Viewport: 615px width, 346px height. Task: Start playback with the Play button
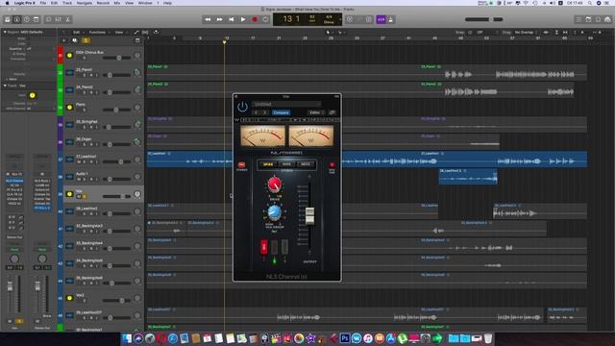(243, 19)
